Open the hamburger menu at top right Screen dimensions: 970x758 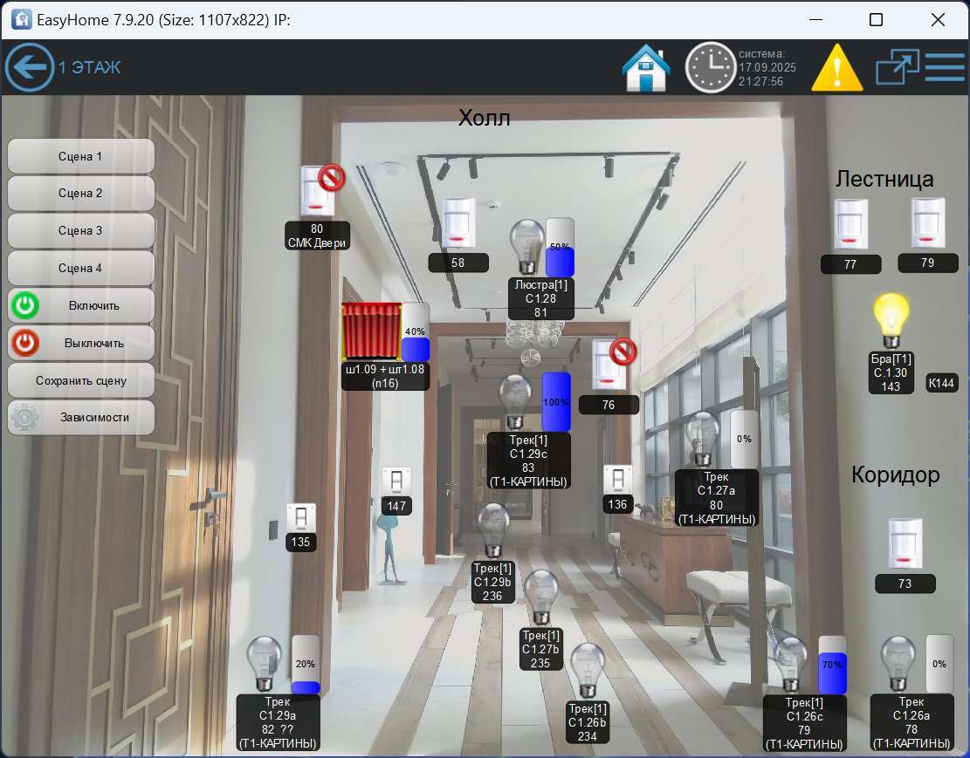(x=945, y=68)
